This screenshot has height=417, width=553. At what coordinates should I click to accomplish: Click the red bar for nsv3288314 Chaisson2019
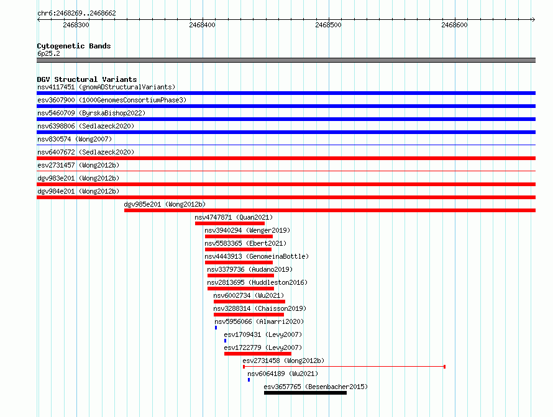(249, 315)
